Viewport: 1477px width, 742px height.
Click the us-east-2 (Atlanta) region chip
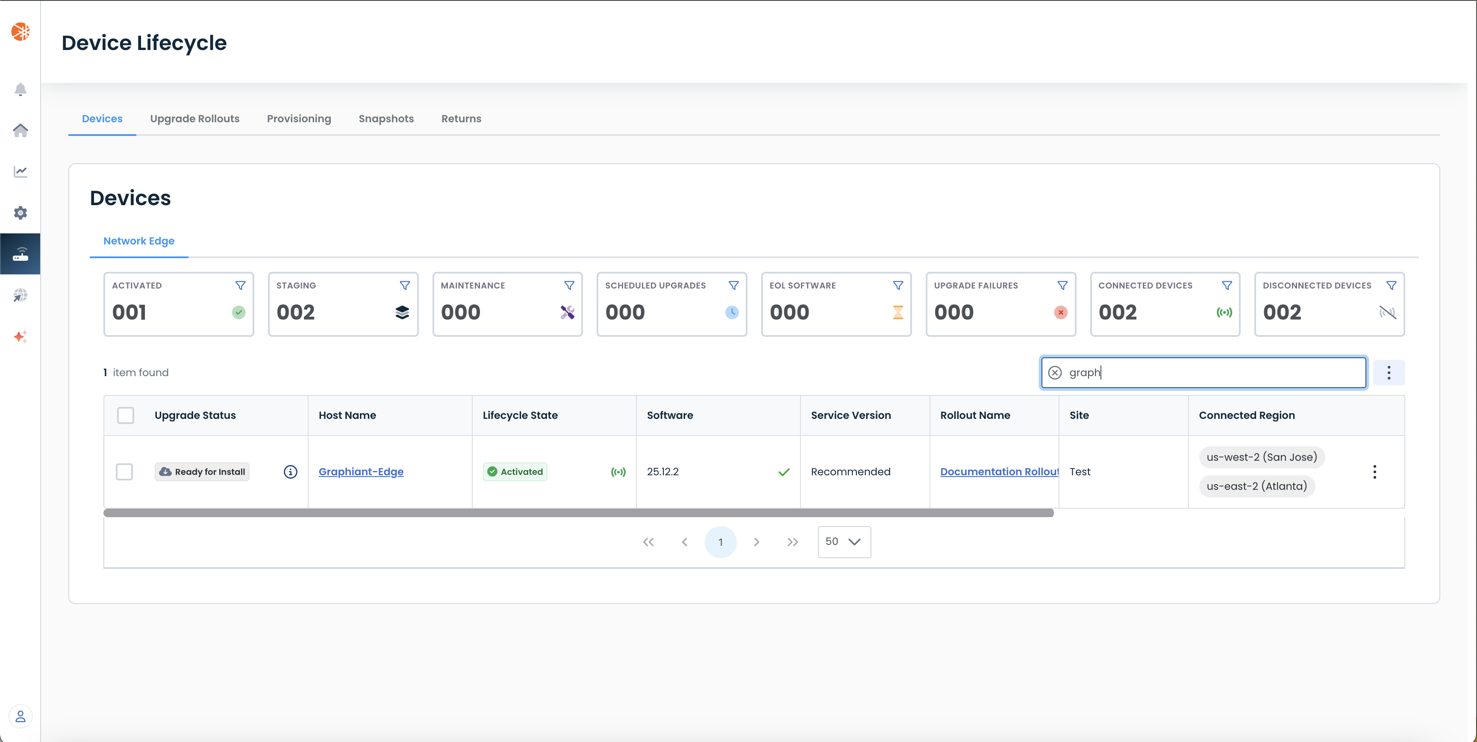click(1257, 486)
